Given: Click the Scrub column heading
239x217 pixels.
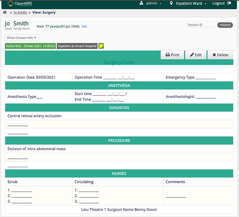Looking at the screenshot, I should [12, 182].
